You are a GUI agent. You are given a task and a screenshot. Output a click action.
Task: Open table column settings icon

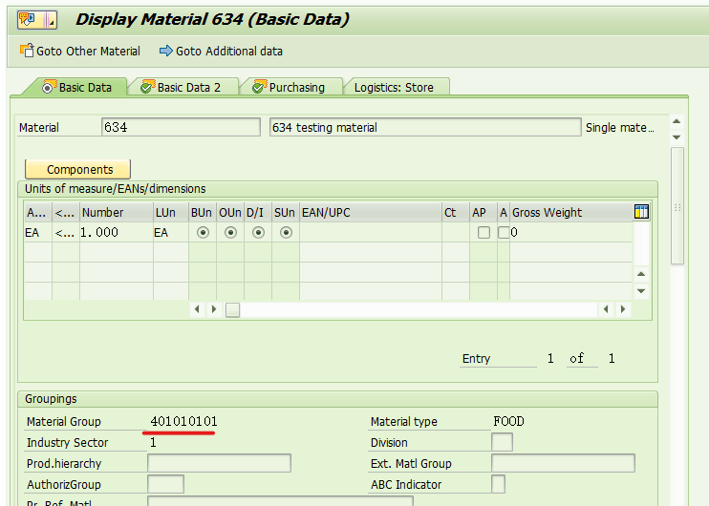coord(641,211)
